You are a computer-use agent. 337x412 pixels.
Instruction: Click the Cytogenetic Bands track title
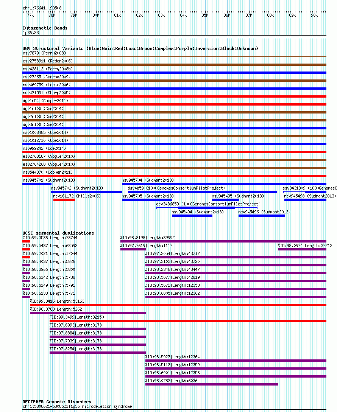click(x=45, y=28)
